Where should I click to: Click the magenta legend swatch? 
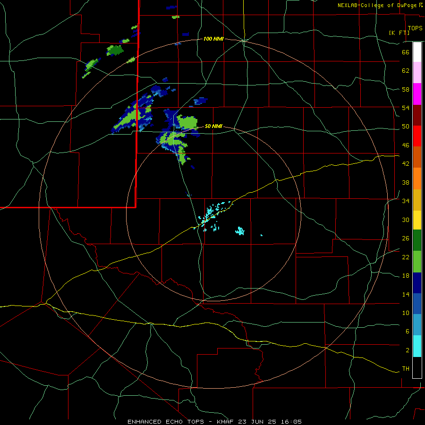click(x=417, y=94)
